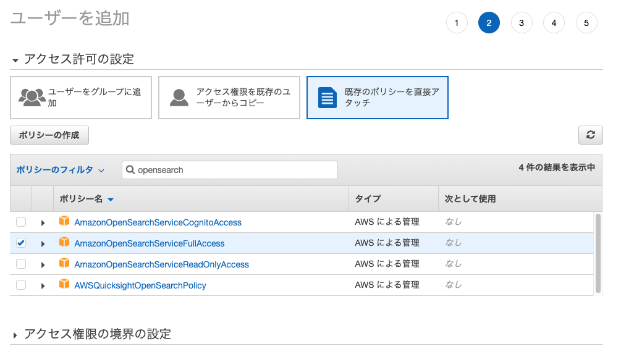Expand AmazonOpenSearchServiceCognitoAccess row details arrow
Image resolution: width=634 pixels, height=354 pixels.
[x=43, y=222]
